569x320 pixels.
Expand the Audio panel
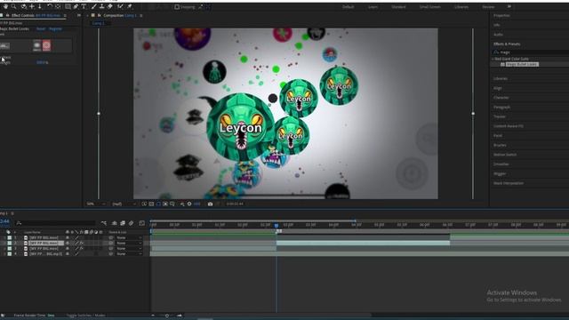pyautogui.click(x=498, y=35)
